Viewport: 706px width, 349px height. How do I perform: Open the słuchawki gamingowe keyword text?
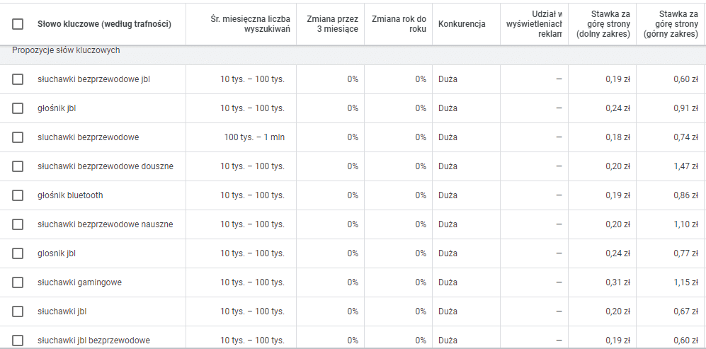[x=79, y=282]
